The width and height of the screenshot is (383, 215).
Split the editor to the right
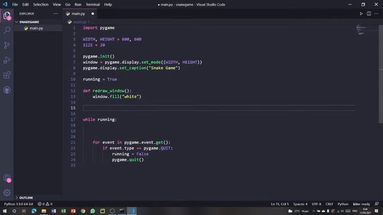(x=369, y=14)
